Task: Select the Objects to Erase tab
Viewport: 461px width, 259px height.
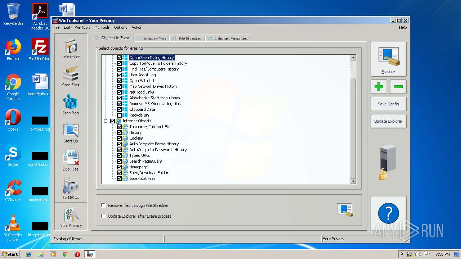Action: tap(113, 38)
